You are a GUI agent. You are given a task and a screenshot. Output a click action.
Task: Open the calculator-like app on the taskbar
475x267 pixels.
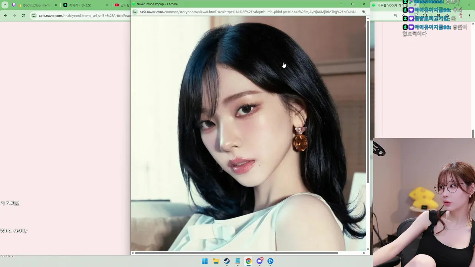[x=237, y=261]
